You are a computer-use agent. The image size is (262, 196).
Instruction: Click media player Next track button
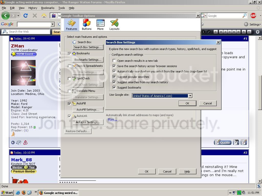238,32
